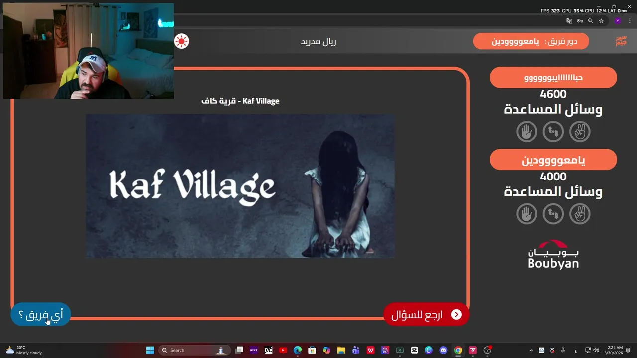This screenshot has width=637, height=358.
Task: Open the Excel taskbar icon
Action: click(400, 350)
